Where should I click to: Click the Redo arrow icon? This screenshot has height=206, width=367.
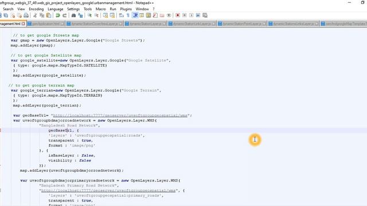tap(64, 15)
